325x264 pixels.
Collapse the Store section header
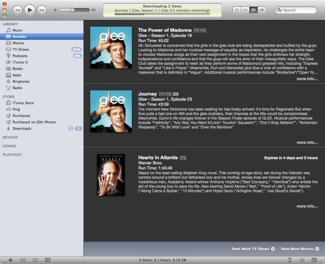pos(9,97)
